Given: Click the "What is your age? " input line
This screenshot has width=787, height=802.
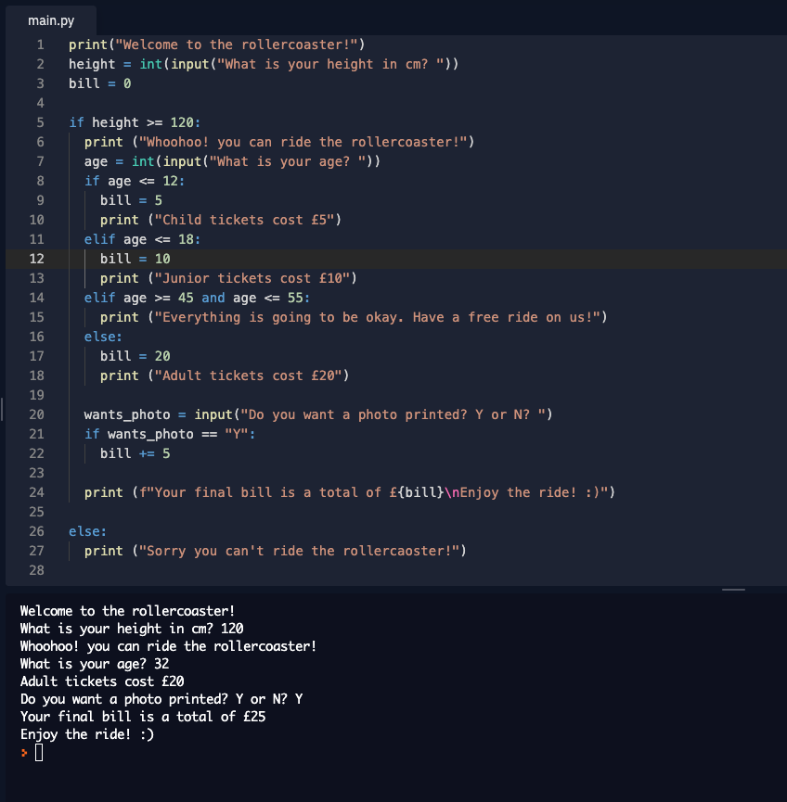Looking at the screenshot, I should [x=232, y=161].
